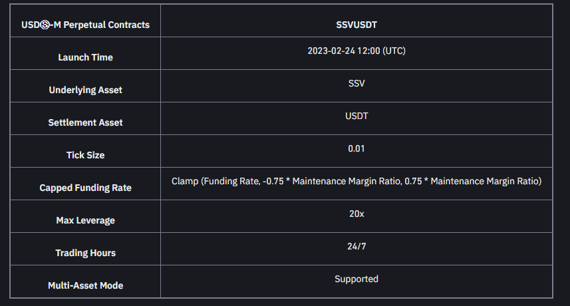The height and width of the screenshot is (306, 570).
Task: Select the SSV underlying asset value
Action: [x=356, y=83]
